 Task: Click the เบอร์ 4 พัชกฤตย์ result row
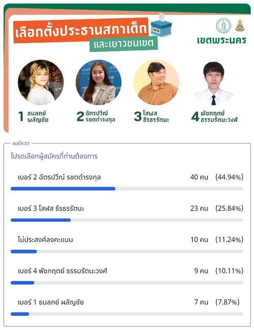[127, 276]
